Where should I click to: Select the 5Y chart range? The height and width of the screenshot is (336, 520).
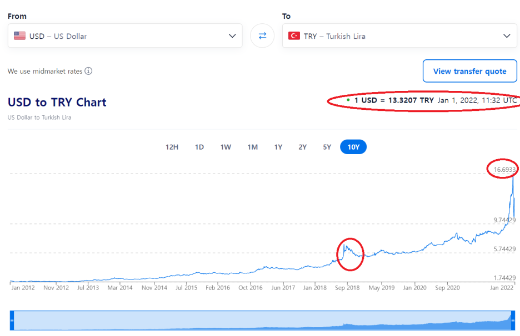pyautogui.click(x=327, y=147)
